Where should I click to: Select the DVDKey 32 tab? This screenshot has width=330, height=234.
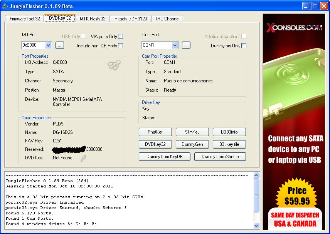[x=60, y=18]
